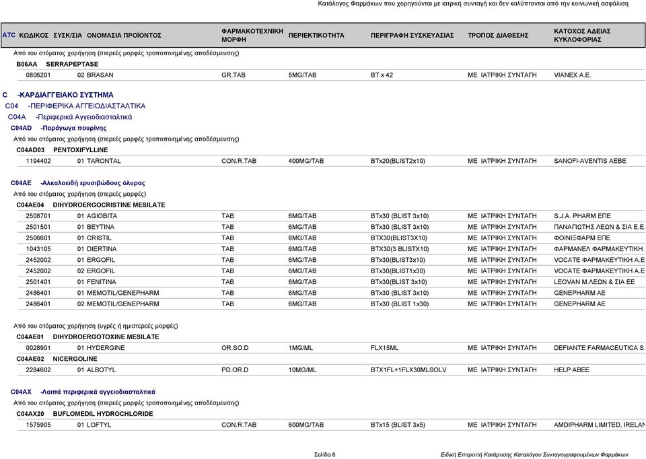Select the "BTx15 (BLIST 3x5)" packaging cell

[x=398, y=425]
